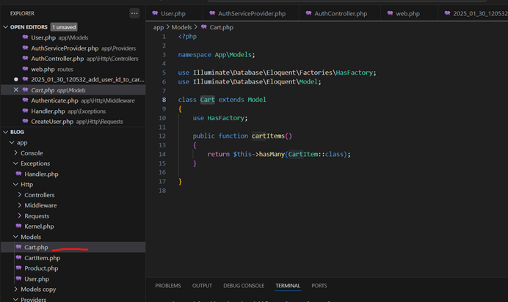Click unsaved dot beside the 2025_01_30_120532 migration file
Viewport: 508px width, 302px height.
point(16,79)
